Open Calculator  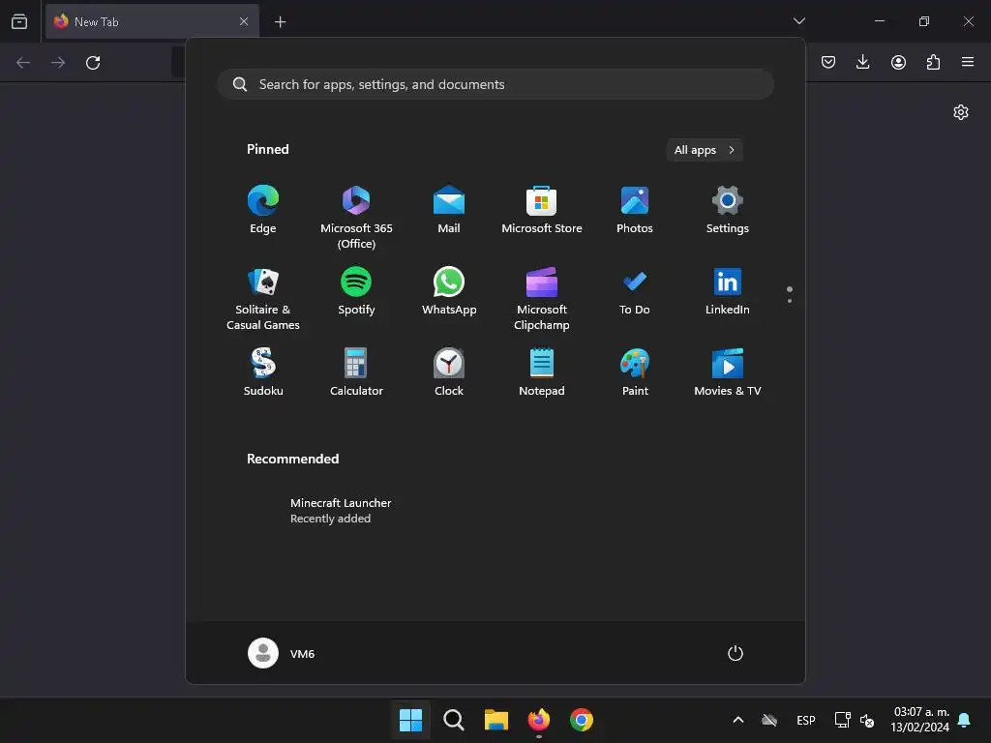(x=356, y=372)
